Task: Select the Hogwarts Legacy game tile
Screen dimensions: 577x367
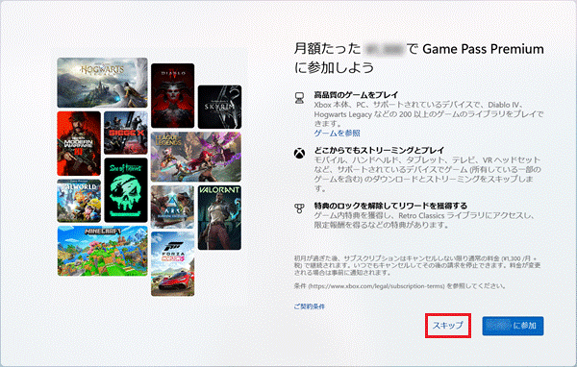Action: (x=102, y=83)
